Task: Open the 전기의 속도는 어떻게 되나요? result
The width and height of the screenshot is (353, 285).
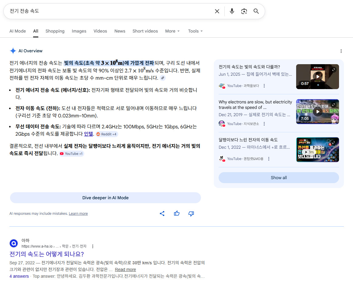Action: point(47,254)
